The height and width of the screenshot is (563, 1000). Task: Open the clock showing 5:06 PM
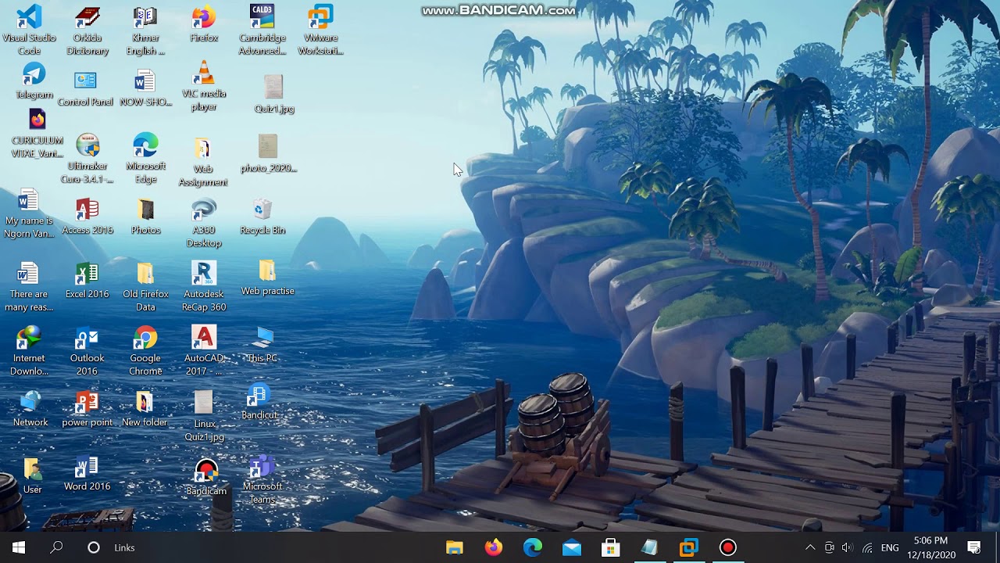pyautogui.click(x=930, y=547)
